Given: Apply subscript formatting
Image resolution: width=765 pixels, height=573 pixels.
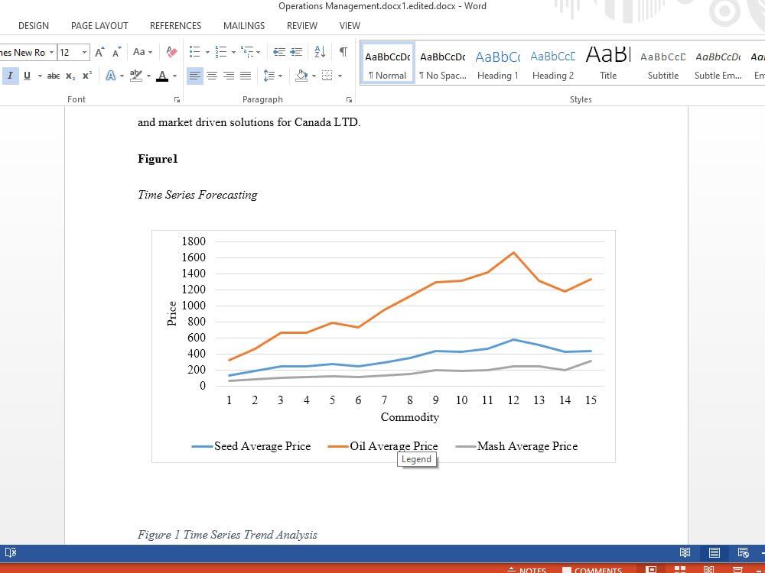Looking at the screenshot, I should point(70,76).
